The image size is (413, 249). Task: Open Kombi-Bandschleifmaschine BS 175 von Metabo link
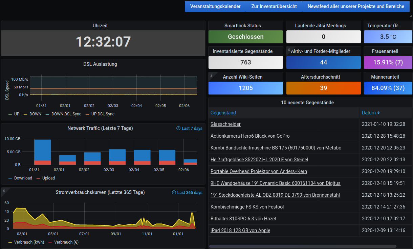[276, 148]
